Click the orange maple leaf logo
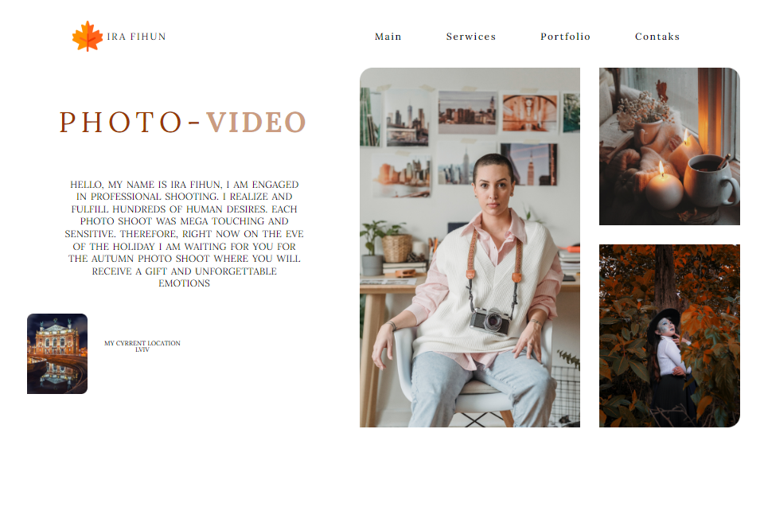Image resolution: width=764 pixels, height=511 pixels. pos(88,36)
